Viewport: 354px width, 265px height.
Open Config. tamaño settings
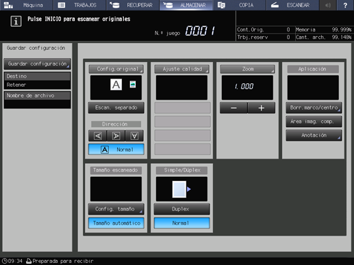(116, 209)
